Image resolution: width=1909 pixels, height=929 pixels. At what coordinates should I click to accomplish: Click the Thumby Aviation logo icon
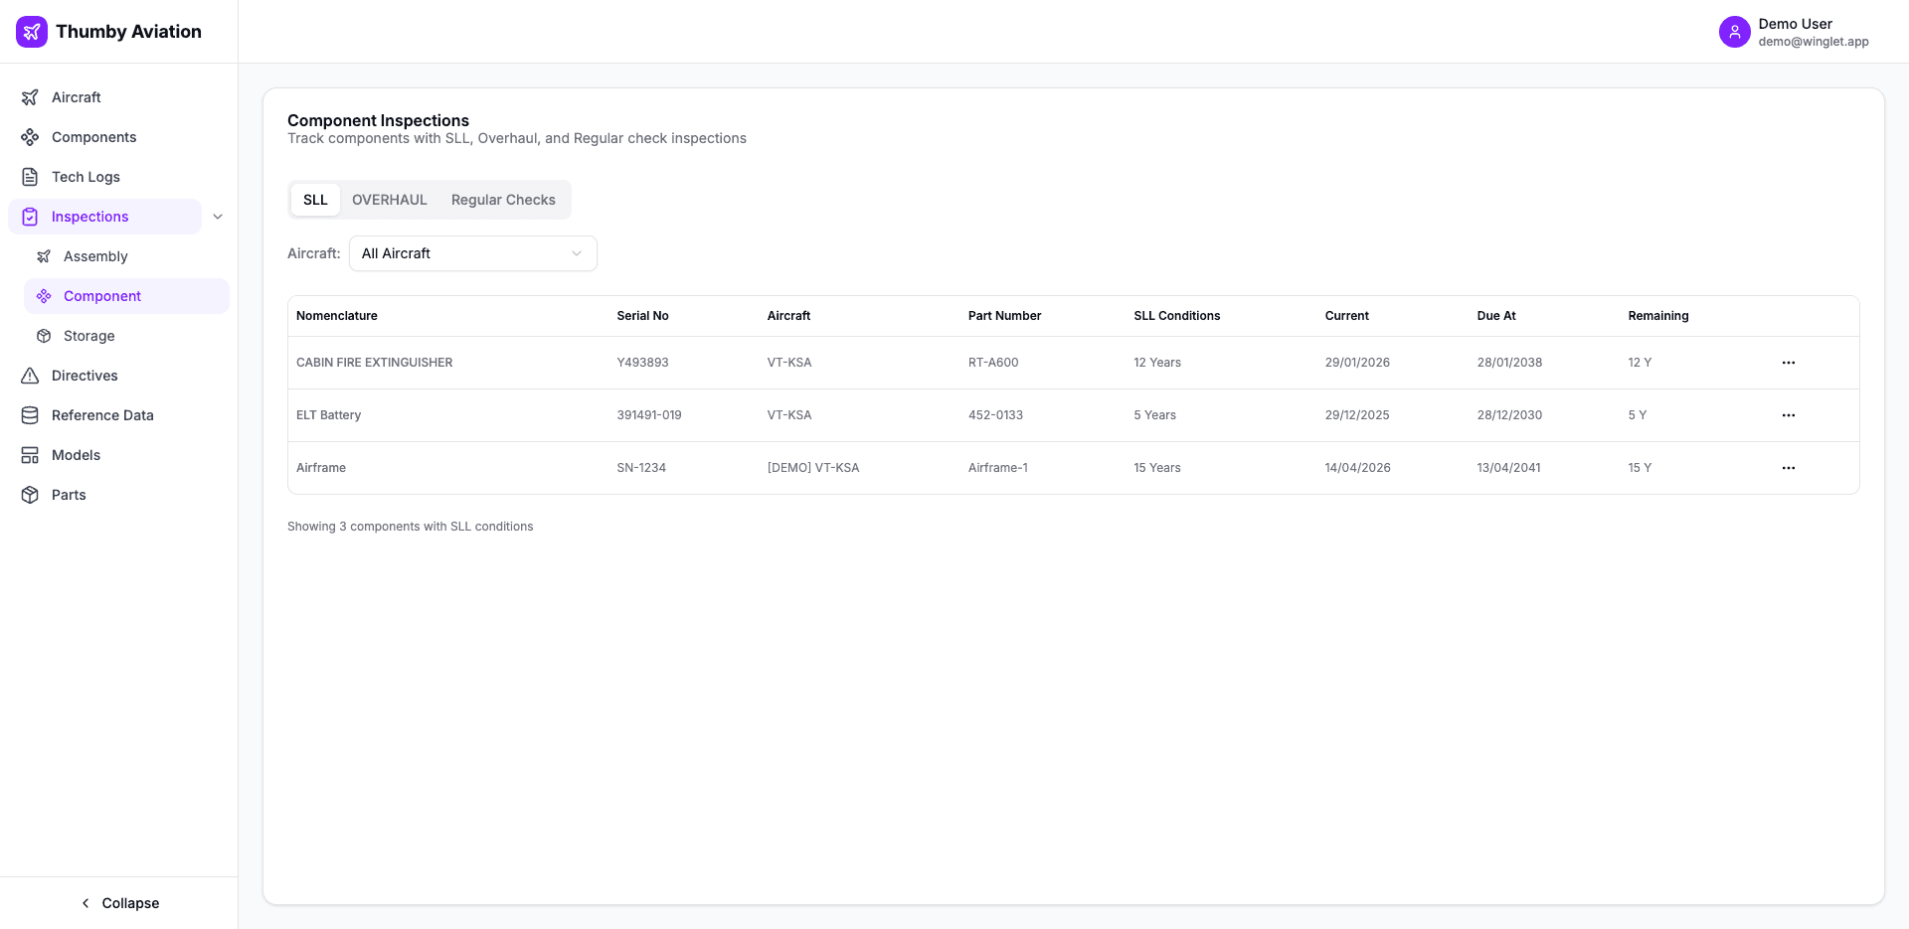(x=32, y=32)
